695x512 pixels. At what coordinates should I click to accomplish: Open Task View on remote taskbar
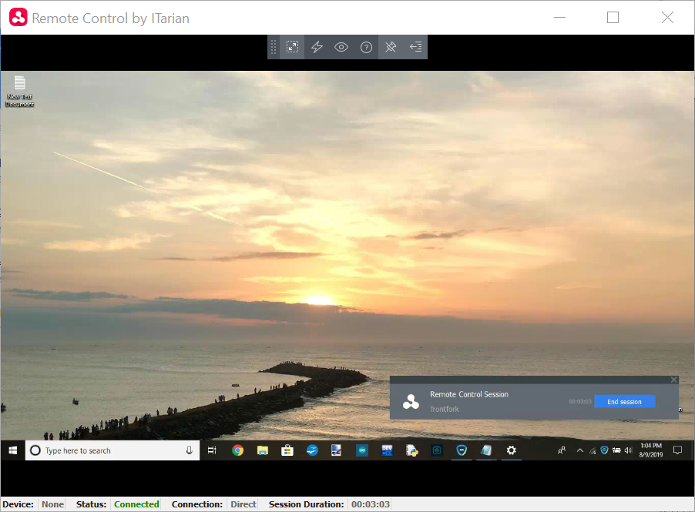coord(212,450)
